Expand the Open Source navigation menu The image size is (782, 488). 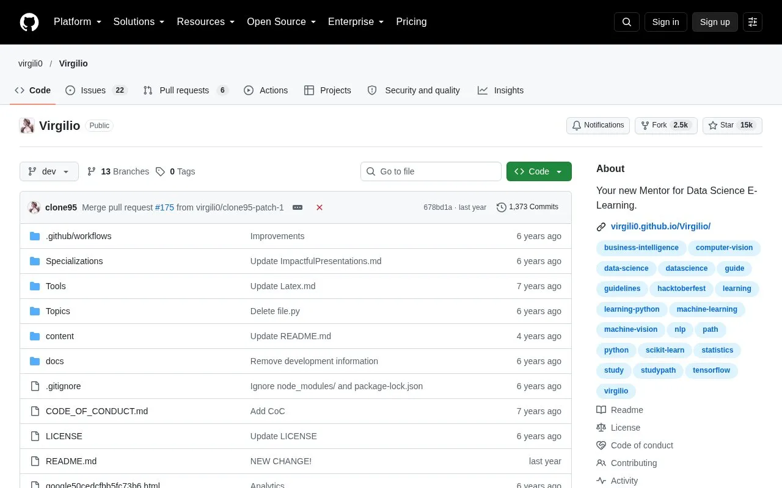(x=282, y=22)
